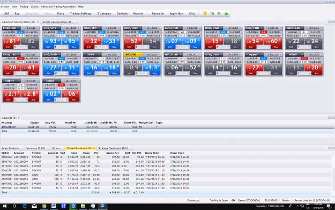Open the System menu
335x210 pixels.
(x=5, y=6)
